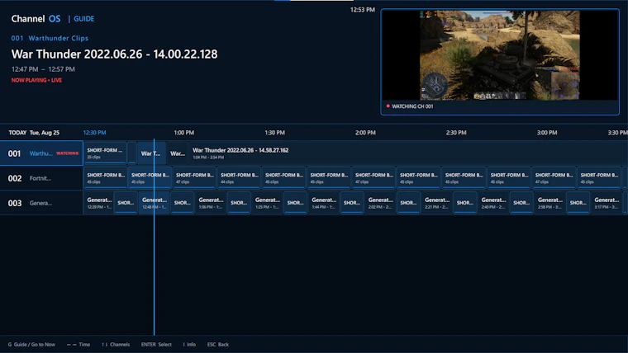Select the 2:02 PM Generat... block

(380, 203)
